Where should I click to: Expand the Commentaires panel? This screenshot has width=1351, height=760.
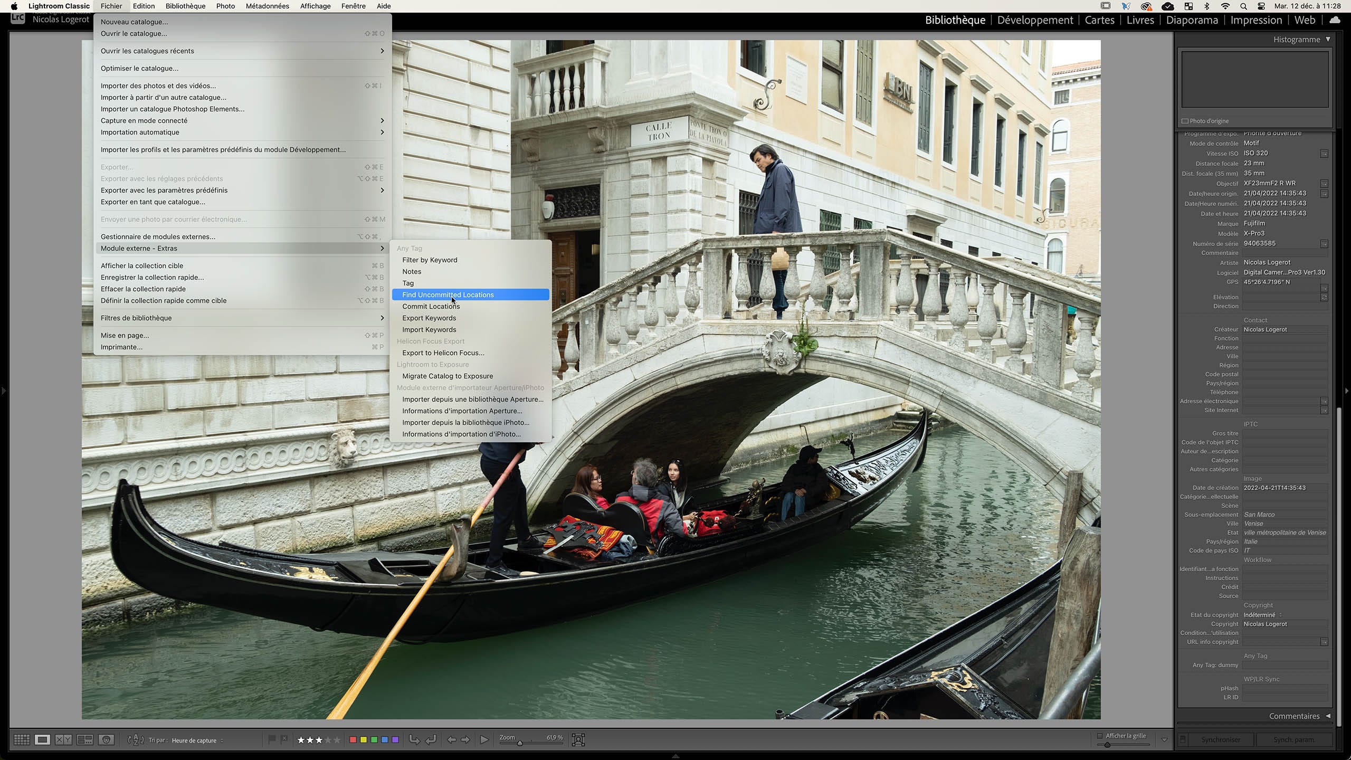1328,716
